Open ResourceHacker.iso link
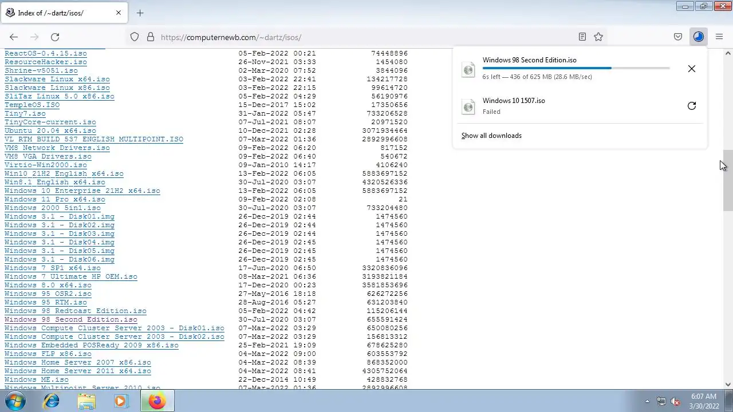The height and width of the screenshot is (412, 733). 46,62
